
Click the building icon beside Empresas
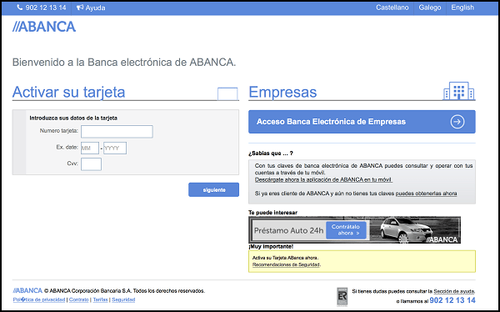coord(459,91)
